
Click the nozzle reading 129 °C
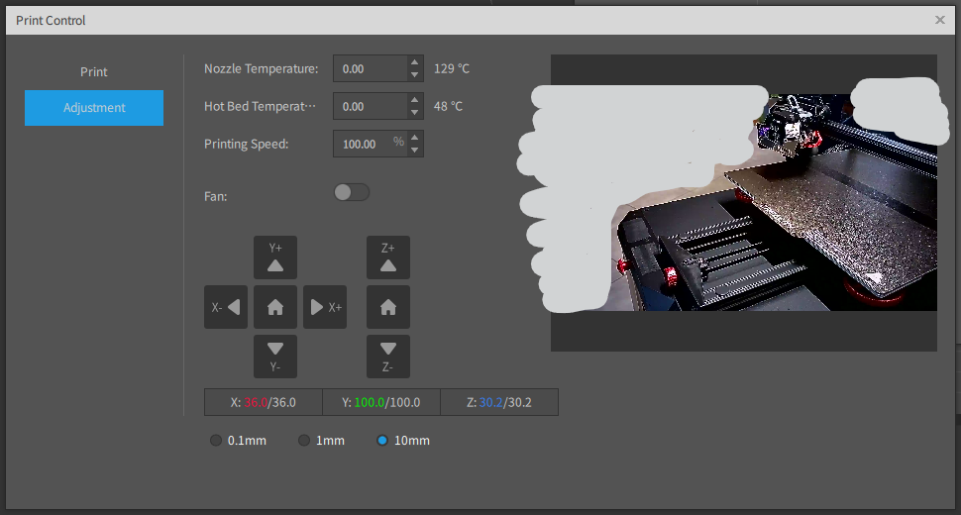[x=452, y=68]
